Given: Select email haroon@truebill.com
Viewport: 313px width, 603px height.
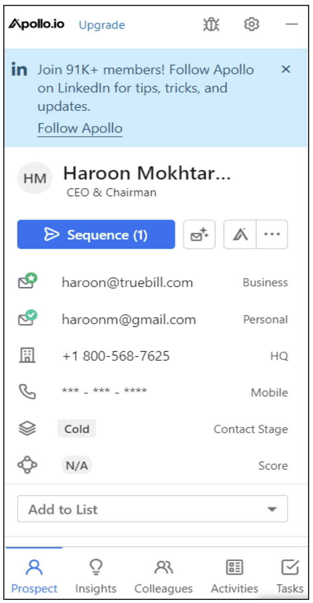Looking at the screenshot, I should point(128,283).
